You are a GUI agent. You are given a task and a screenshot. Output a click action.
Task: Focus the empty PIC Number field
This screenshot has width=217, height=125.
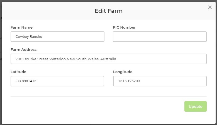(x=160, y=37)
